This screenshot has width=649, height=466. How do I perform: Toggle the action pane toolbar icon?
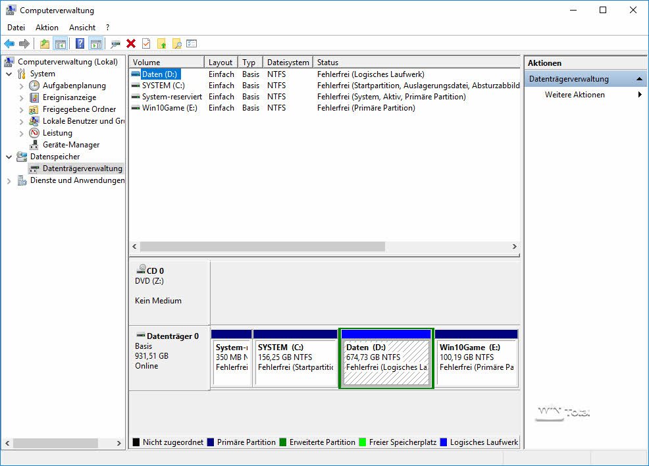(x=96, y=43)
